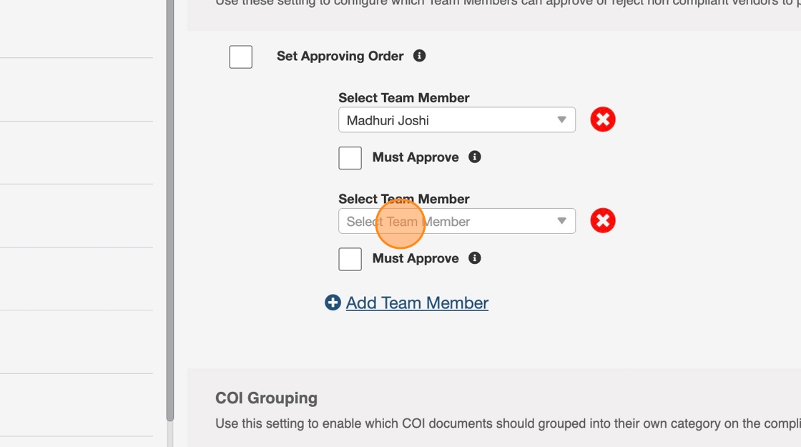
Task: Enable the Set Approving Order checkbox
Action: [241, 57]
